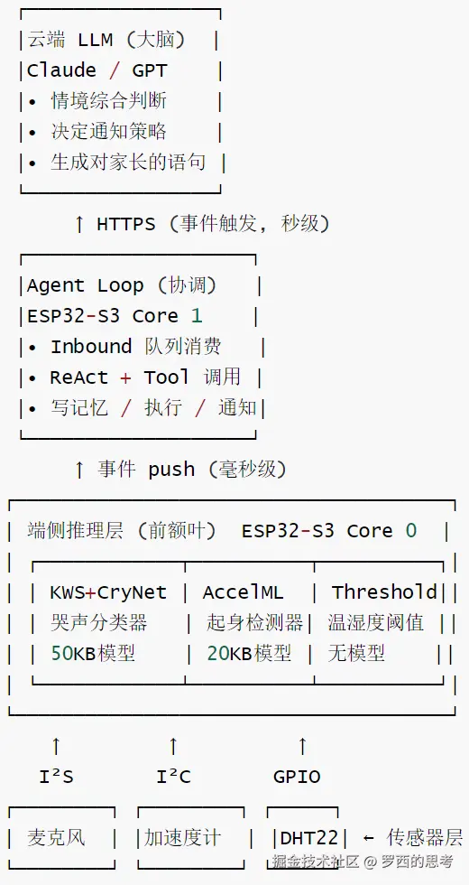Click the upward arrow beside HTTPS label
Viewport: 469px width, 885px height.
[x=79, y=225]
